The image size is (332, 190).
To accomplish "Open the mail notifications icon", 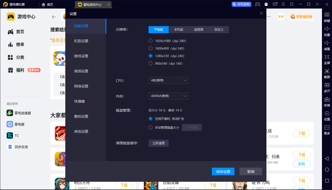I will coord(275,4).
